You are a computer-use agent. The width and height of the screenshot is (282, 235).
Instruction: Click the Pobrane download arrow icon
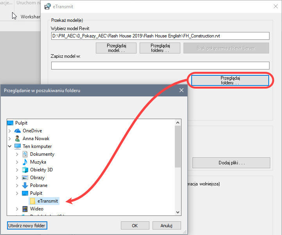(25, 185)
